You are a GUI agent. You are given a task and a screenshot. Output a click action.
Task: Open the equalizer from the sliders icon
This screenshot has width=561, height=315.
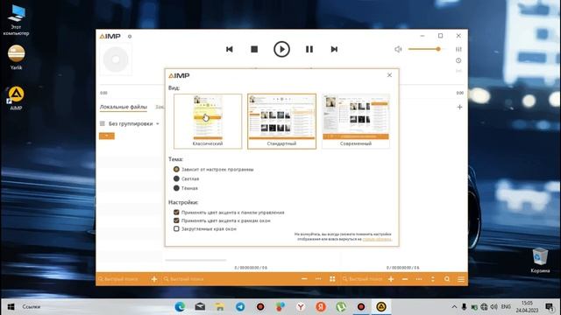(x=458, y=49)
